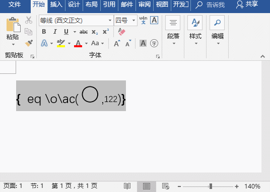Toggle character shading icon
This screenshot has height=192, width=270.
coord(143,43)
